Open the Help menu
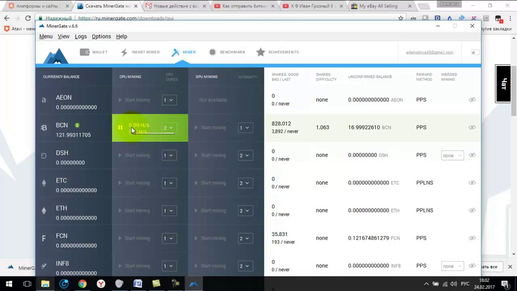This screenshot has width=517, height=291. (122, 36)
